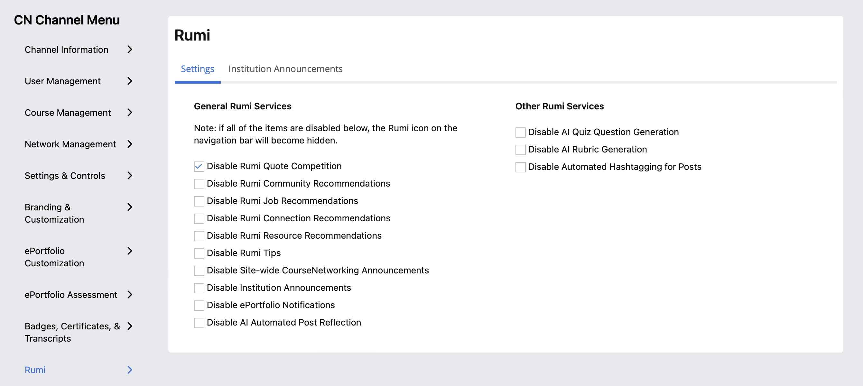Open Settings & Controls menu item

pos(65,175)
